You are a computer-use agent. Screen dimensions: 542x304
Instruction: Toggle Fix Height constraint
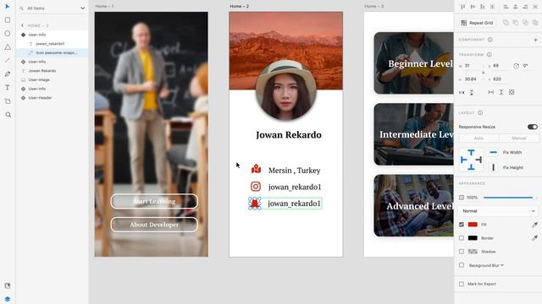pos(493,167)
